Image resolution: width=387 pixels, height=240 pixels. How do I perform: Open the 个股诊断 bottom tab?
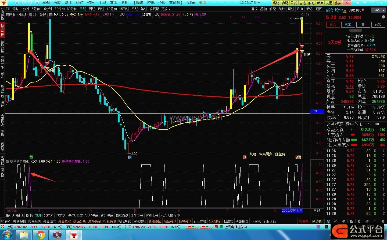click(269, 221)
